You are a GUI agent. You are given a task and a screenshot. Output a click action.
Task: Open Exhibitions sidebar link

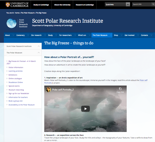click(13, 75)
